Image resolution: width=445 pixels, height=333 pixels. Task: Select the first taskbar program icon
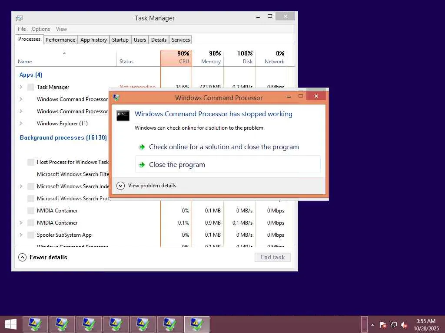click(x=35, y=324)
